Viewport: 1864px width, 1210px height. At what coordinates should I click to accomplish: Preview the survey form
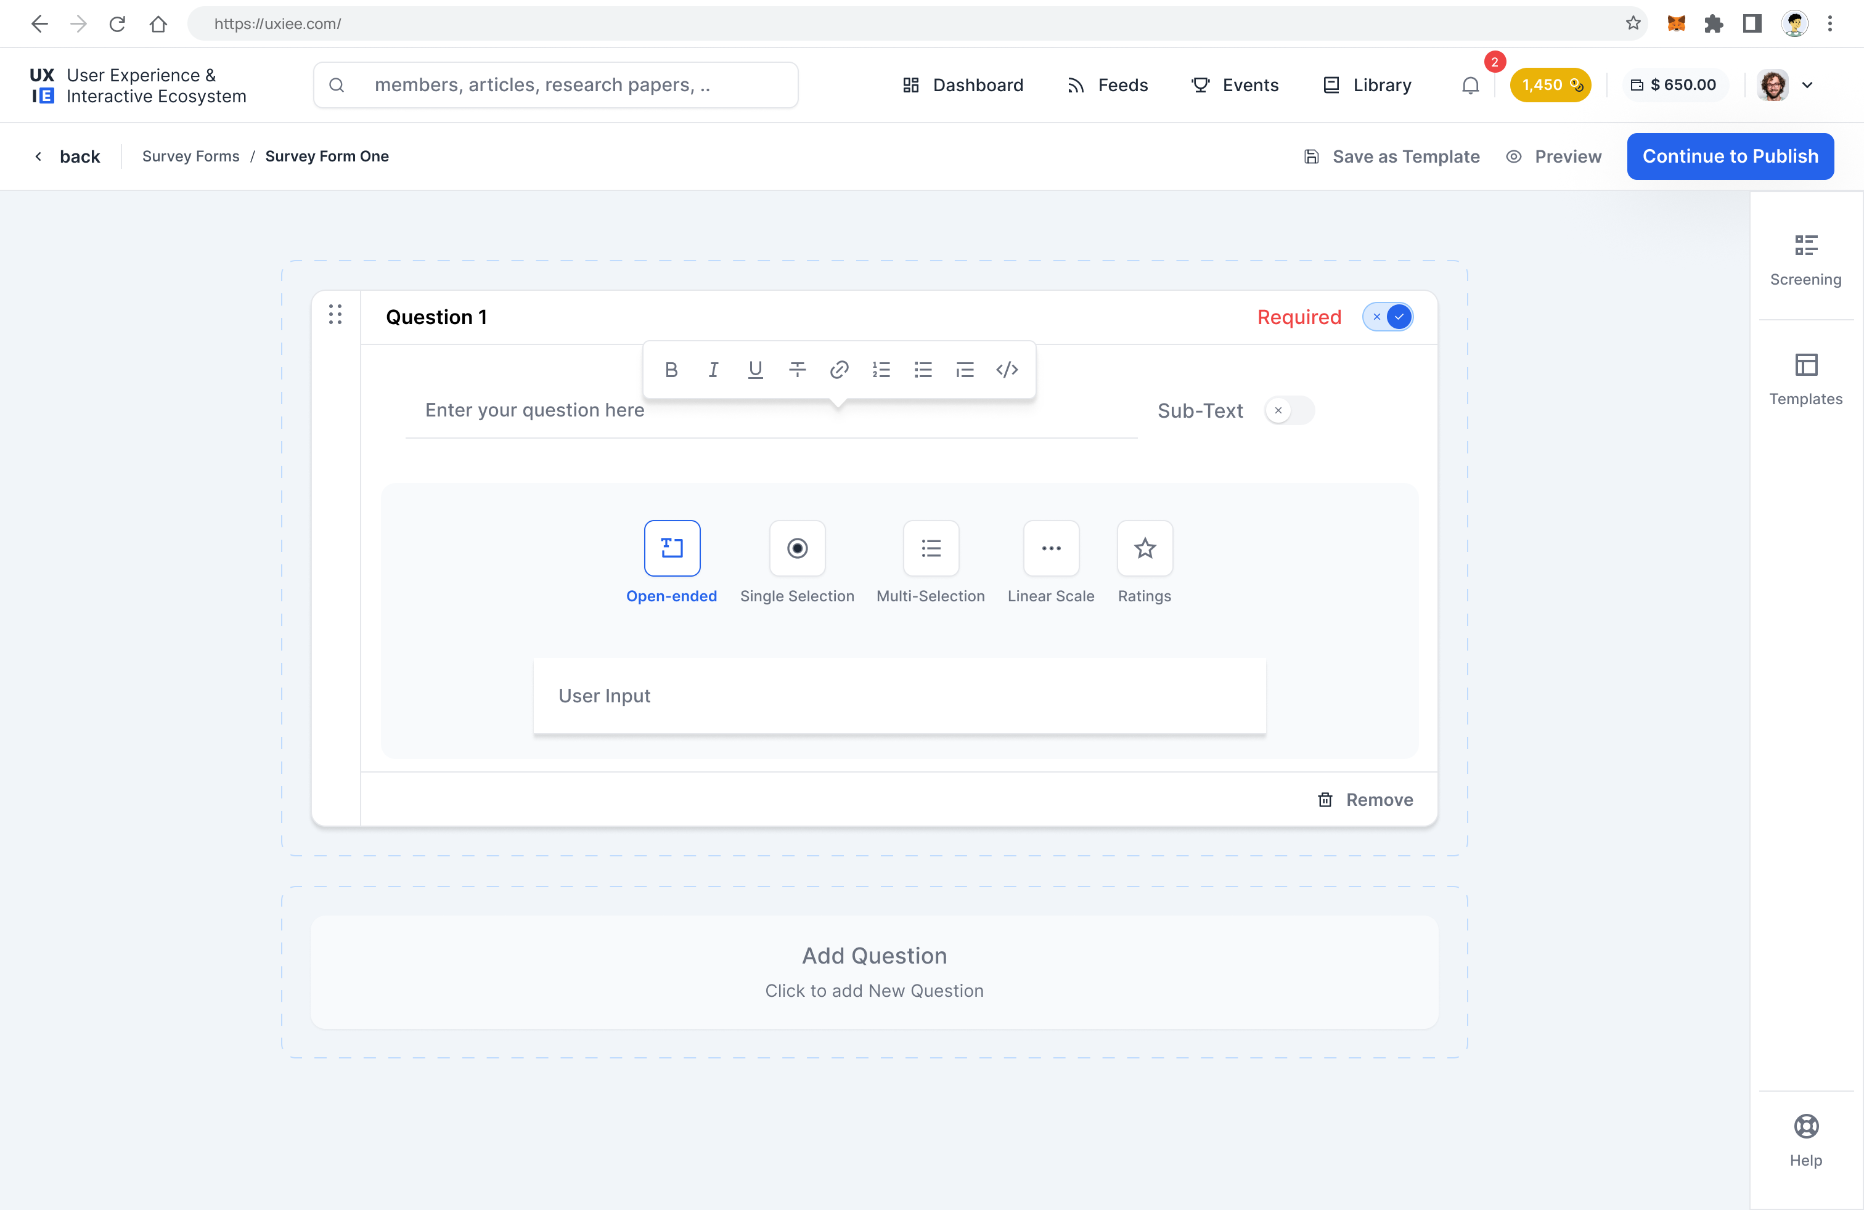point(1554,156)
